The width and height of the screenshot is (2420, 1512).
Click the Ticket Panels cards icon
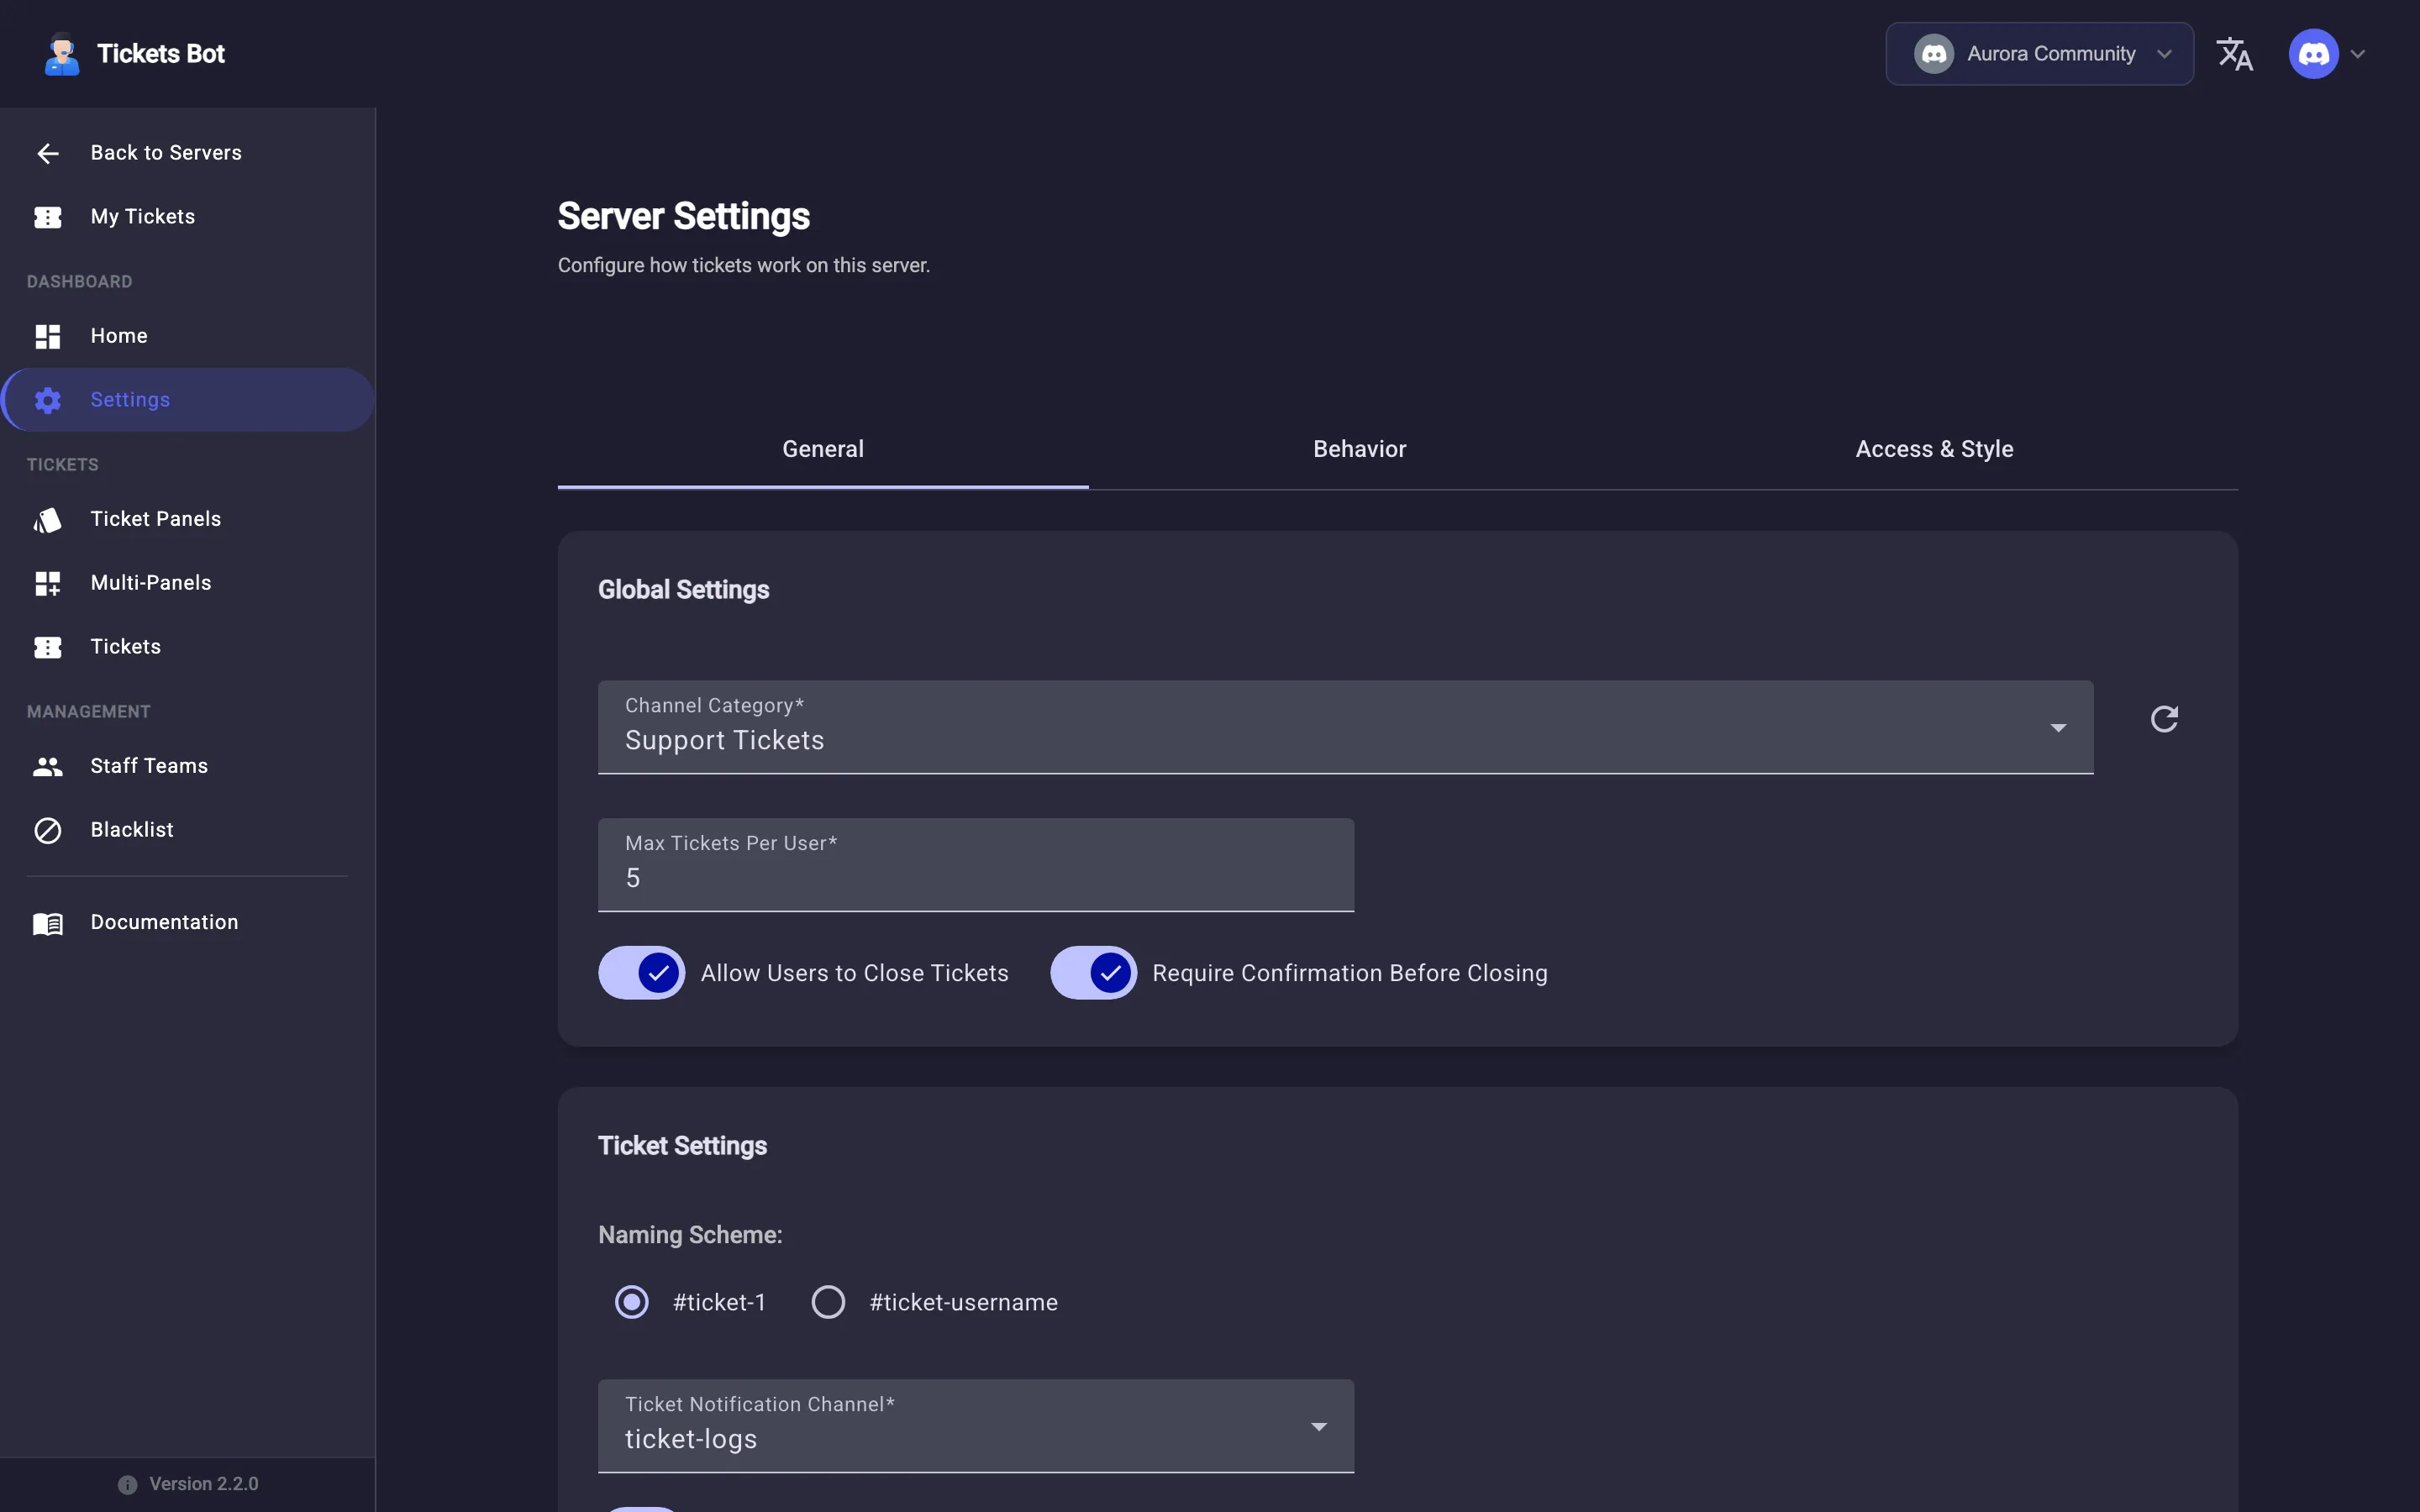(47, 519)
